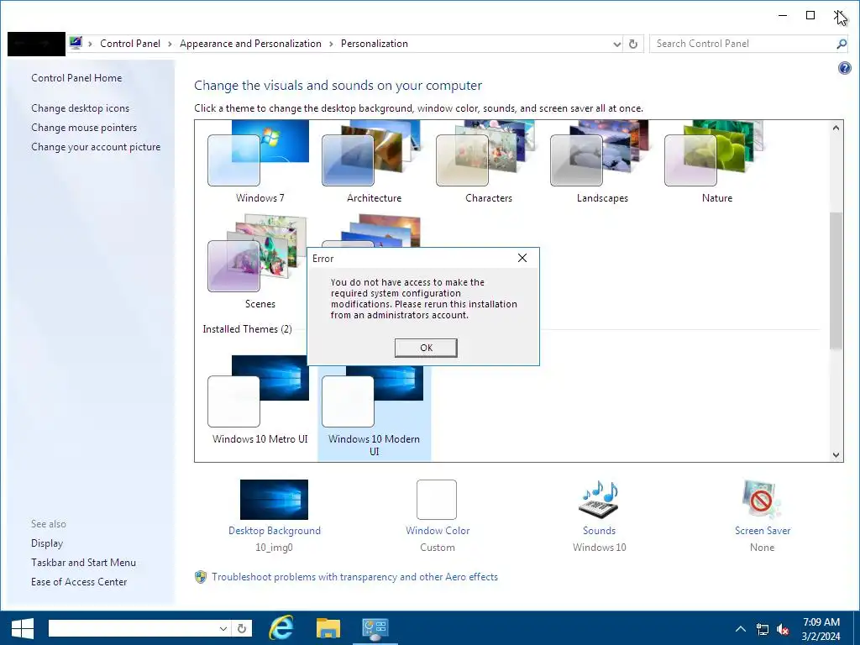Select the Landscapes theme
This screenshot has height=645, width=860.
coord(602,162)
